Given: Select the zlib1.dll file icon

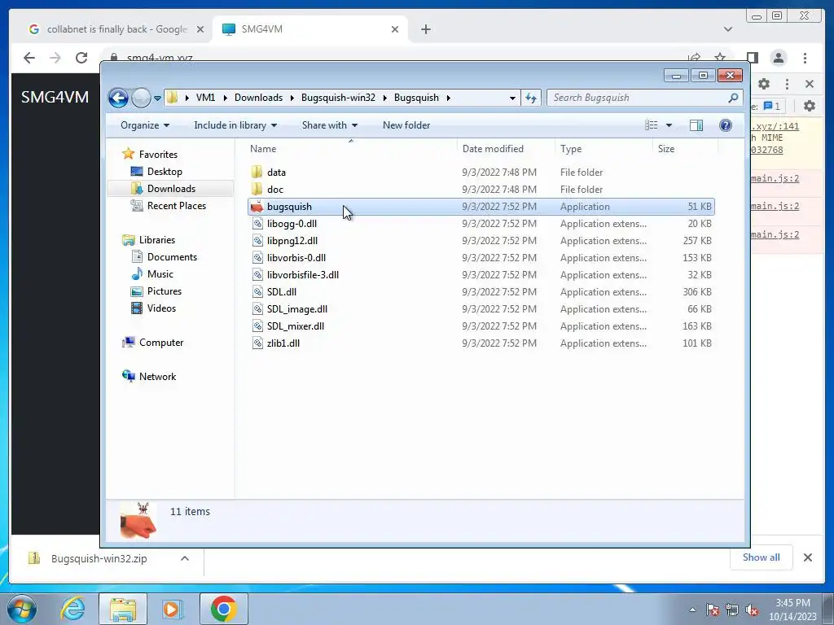Looking at the screenshot, I should (257, 343).
